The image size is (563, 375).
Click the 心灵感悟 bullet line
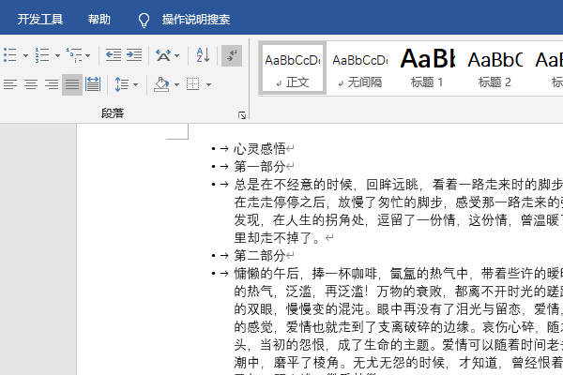click(260, 148)
